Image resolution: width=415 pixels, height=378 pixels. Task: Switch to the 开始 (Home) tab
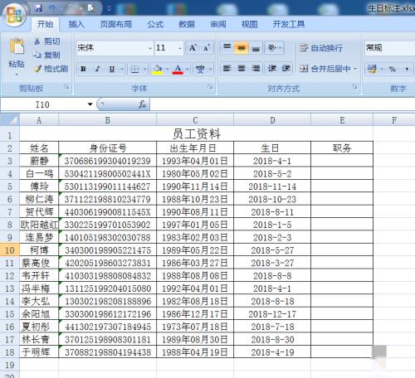[x=45, y=24]
